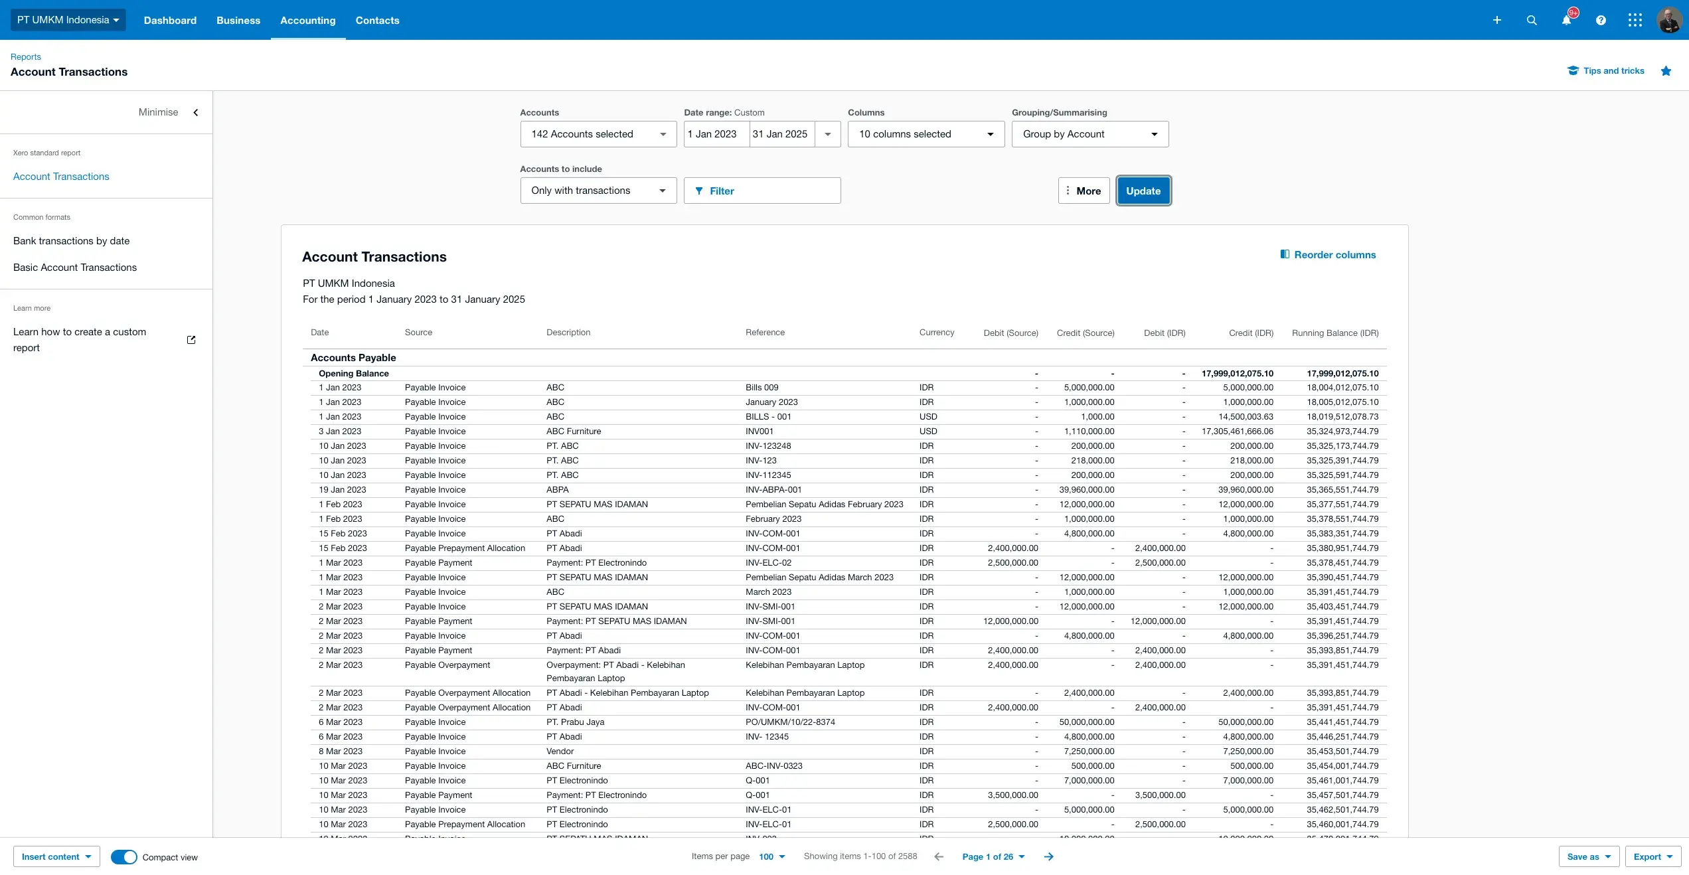This screenshot has width=1689, height=875.
Task: Switch to the Contacts menu
Action: [x=377, y=21]
